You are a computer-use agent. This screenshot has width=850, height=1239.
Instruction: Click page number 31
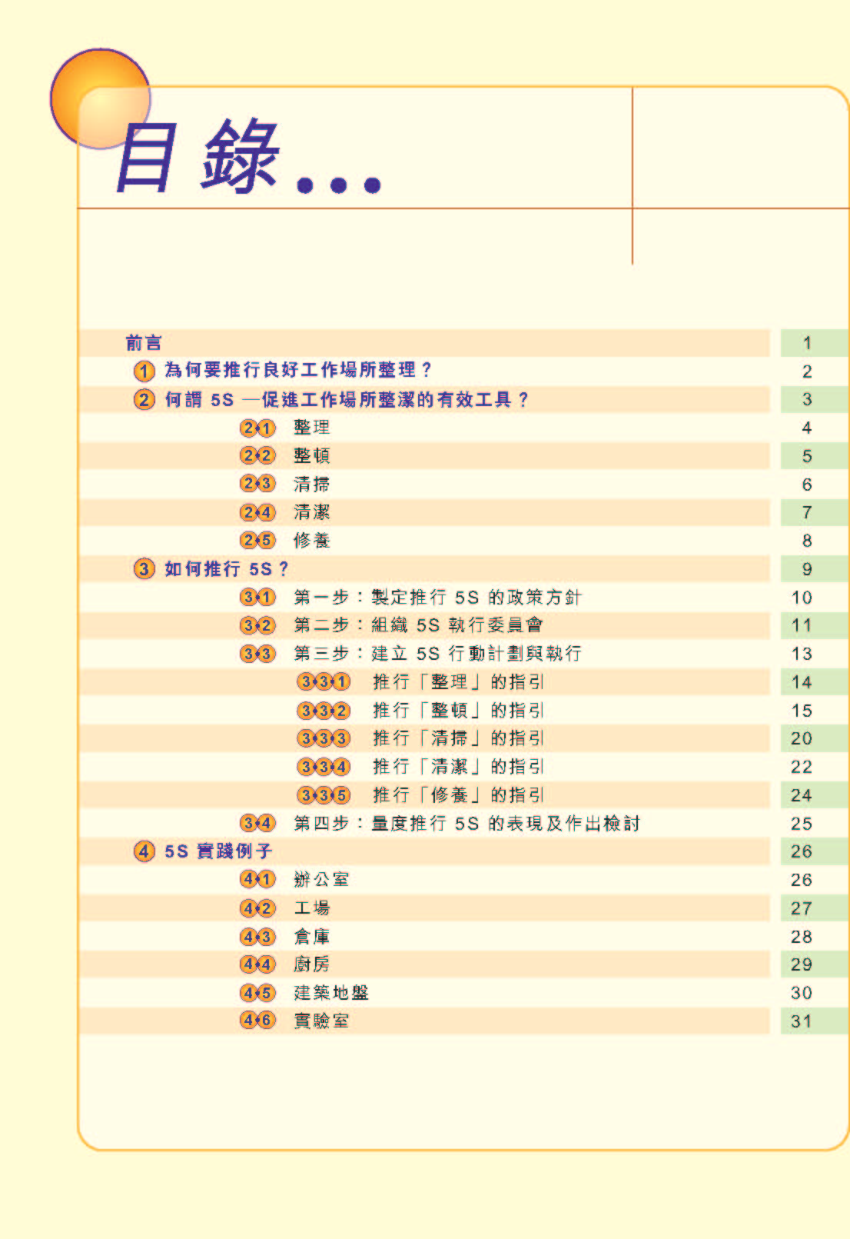coord(802,1022)
